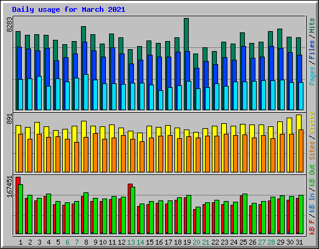
Task: Click day label 24 on the x-axis
Action: click(x=234, y=242)
